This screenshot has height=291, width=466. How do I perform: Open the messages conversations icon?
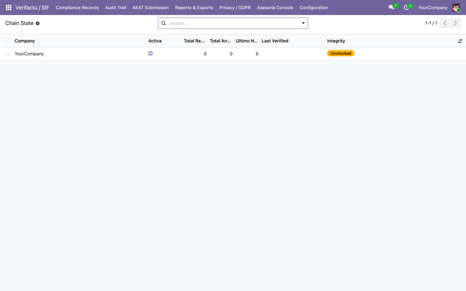(x=391, y=7)
